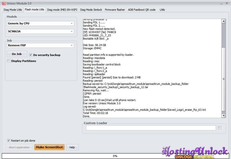This screenshot has height=159, width=231.
Task: Click the Custom Loader path input field
Action: 151,128
